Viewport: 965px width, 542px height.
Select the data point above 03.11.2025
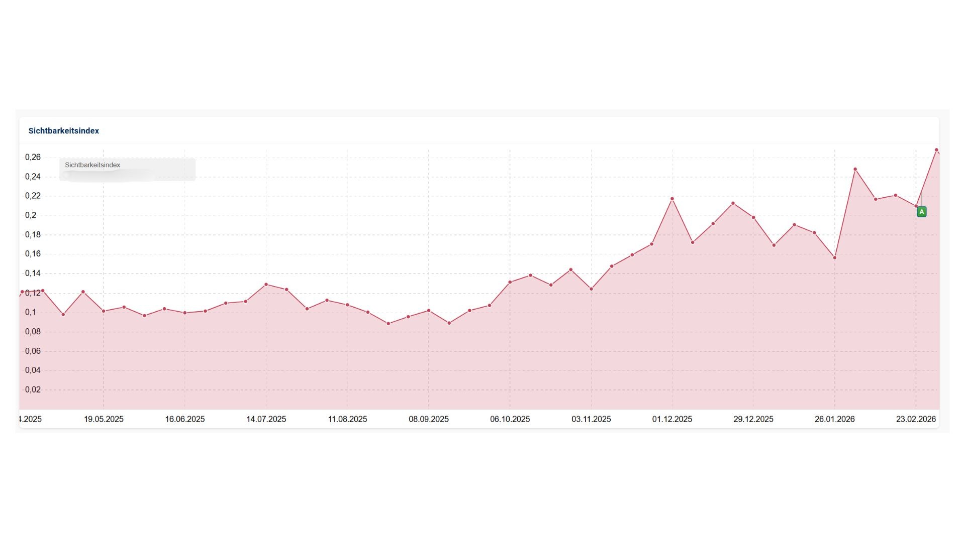coord(591,289)
